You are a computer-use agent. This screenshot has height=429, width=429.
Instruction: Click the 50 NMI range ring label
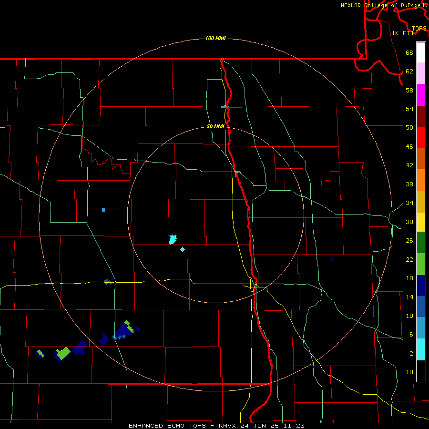click(x=215, y=126)
